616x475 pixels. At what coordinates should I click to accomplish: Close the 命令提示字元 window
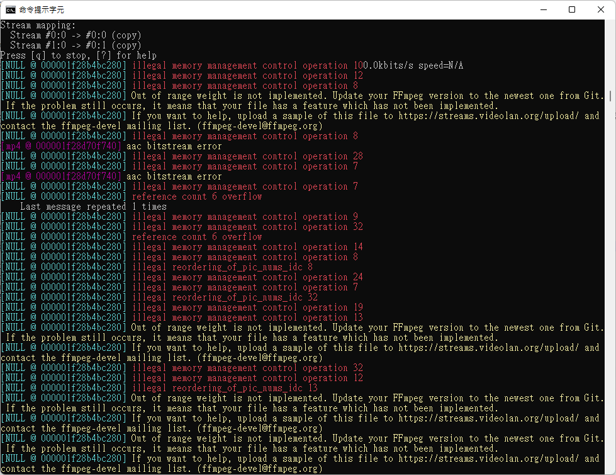601,10
